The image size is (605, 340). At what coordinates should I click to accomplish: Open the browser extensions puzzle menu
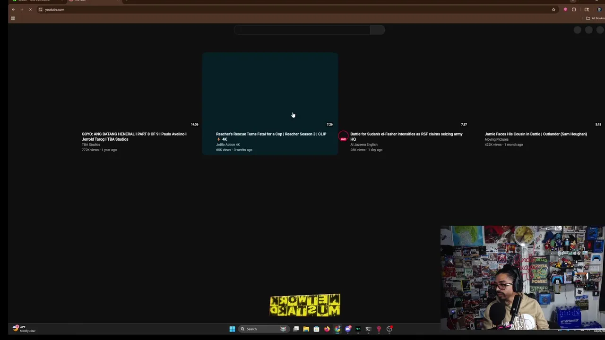point(574,9)
